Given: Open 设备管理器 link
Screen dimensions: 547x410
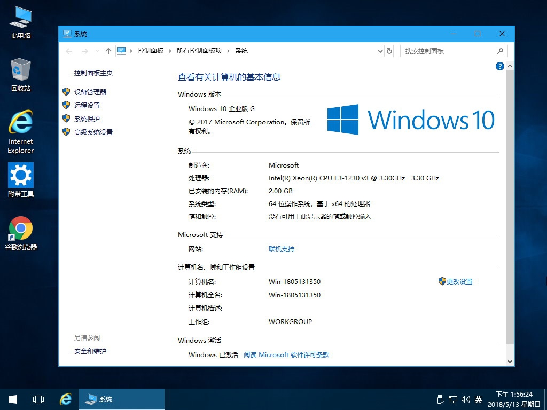Looking at the screenshot, I should pyautogui.click(x=90, y=92).
